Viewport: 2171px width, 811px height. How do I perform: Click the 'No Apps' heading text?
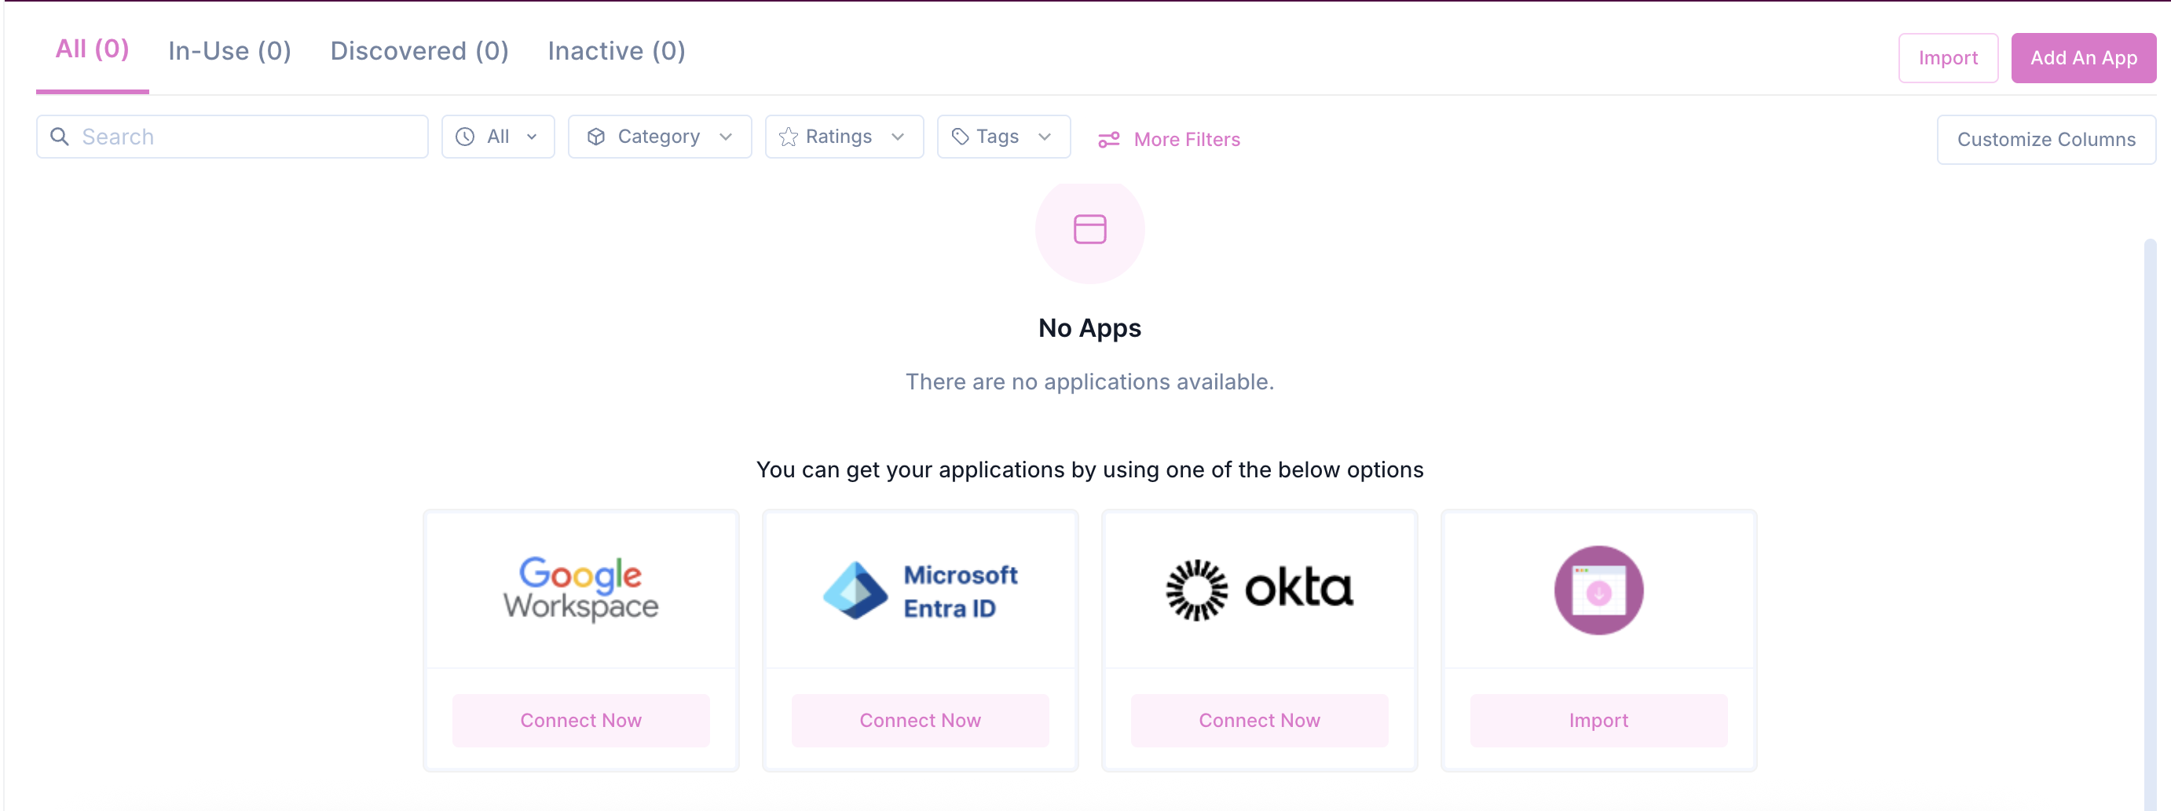[1089, 327]
